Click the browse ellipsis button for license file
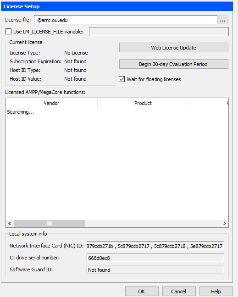This screenshot has height=297, width=238. pos(223,20)
